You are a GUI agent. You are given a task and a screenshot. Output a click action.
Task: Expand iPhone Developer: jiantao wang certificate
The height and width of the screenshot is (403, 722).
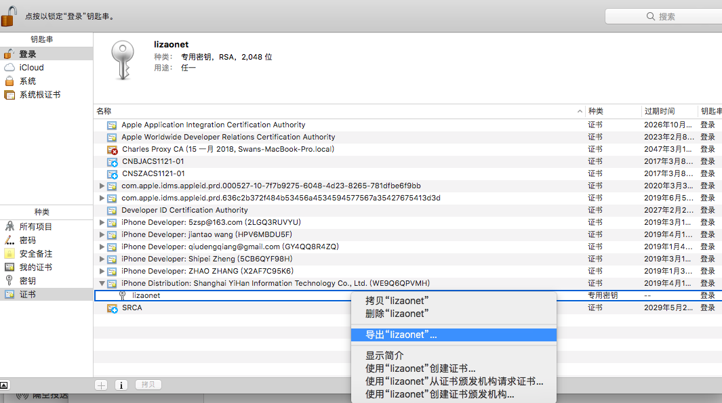tap(102, 234)
